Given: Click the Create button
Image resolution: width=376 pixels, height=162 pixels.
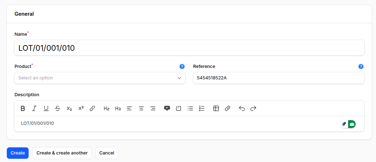Looking at the screenshot, I should [x=18, y=153].
